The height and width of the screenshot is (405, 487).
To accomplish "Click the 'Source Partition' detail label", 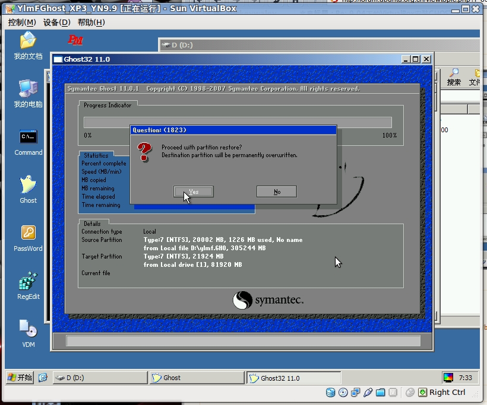I will click(102, 240).
